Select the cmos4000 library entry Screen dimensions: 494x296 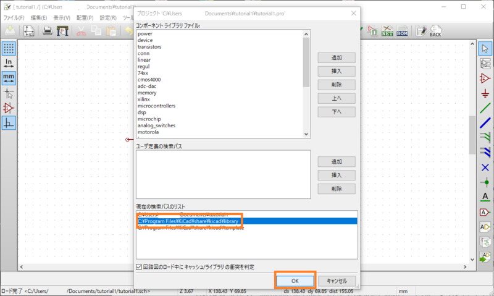click(x=149, y=80)
